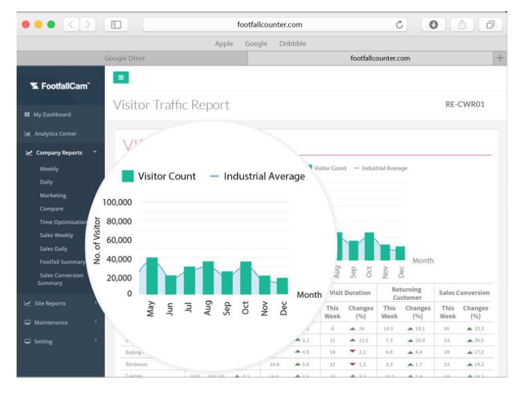The width and height of the screenshot is (524, 397).
Task: Click the Safari sidebar toggle icon
Action: (116, 25)
